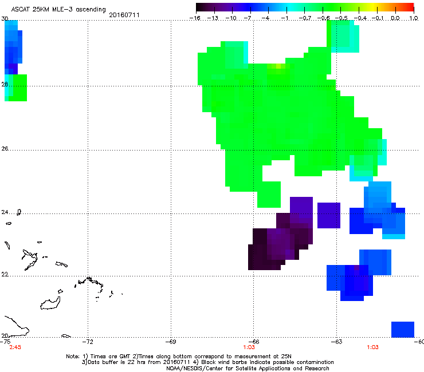Click the '-10' color scale label

pyautogui.click(x=231, y=18)
